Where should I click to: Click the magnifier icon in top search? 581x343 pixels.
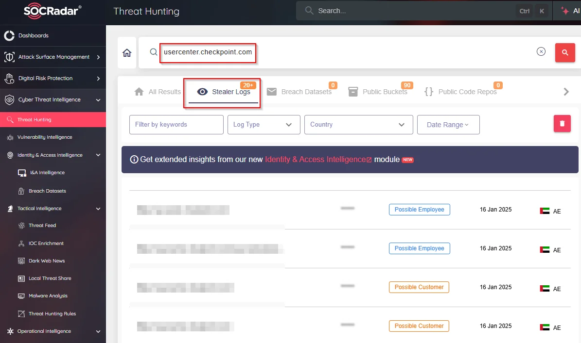pyautogui.click(x=309, y=10)
